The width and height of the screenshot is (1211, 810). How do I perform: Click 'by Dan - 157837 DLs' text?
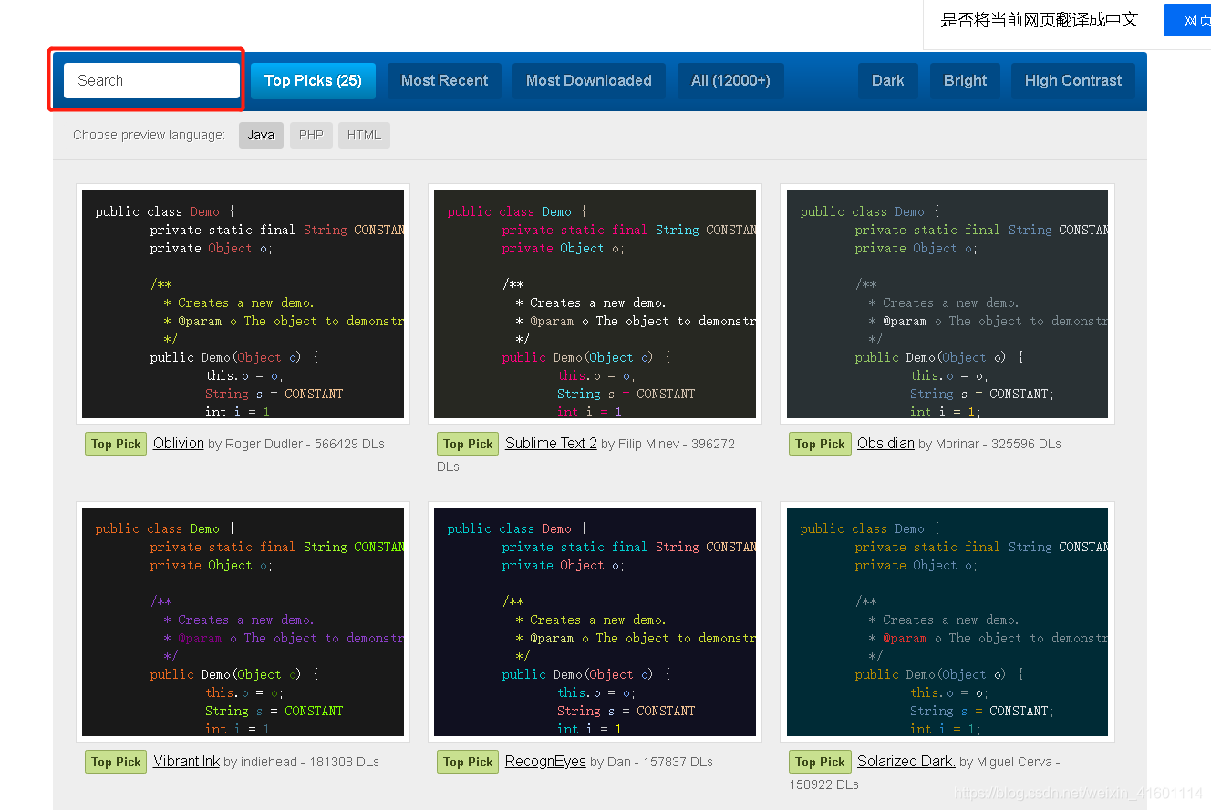[651, 762]
